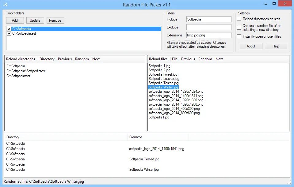Go to Previous directory
Screen dimensions: 294x187
click(x=65, y=59)
